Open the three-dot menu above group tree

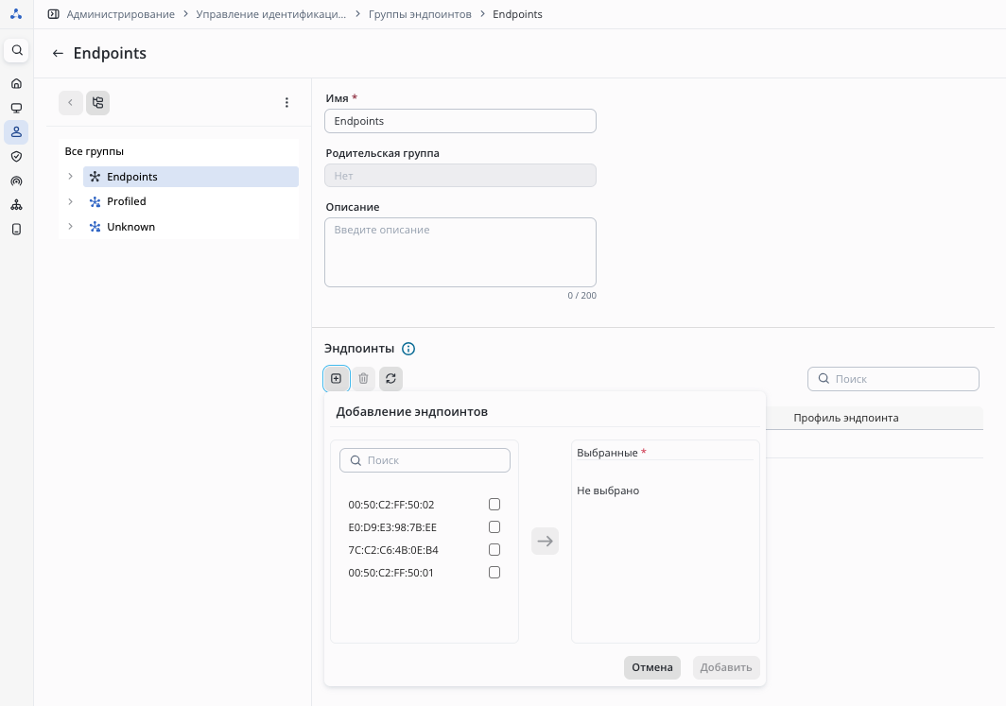[x=287, y=103]
